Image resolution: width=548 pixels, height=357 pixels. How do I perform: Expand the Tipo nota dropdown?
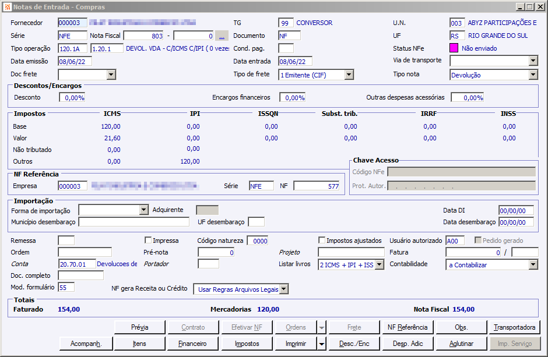(533, 75)
